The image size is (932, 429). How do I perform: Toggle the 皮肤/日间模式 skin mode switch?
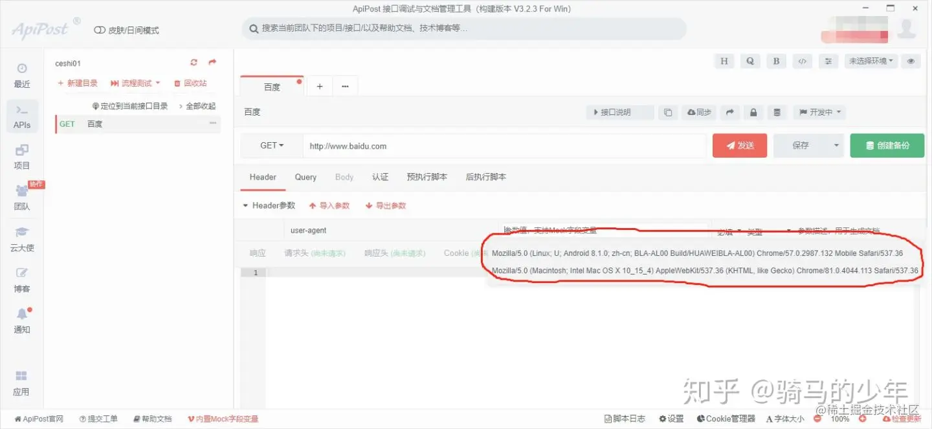100,30
